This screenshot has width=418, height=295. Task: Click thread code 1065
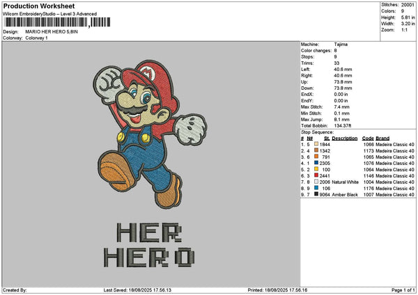coord(369,157)
